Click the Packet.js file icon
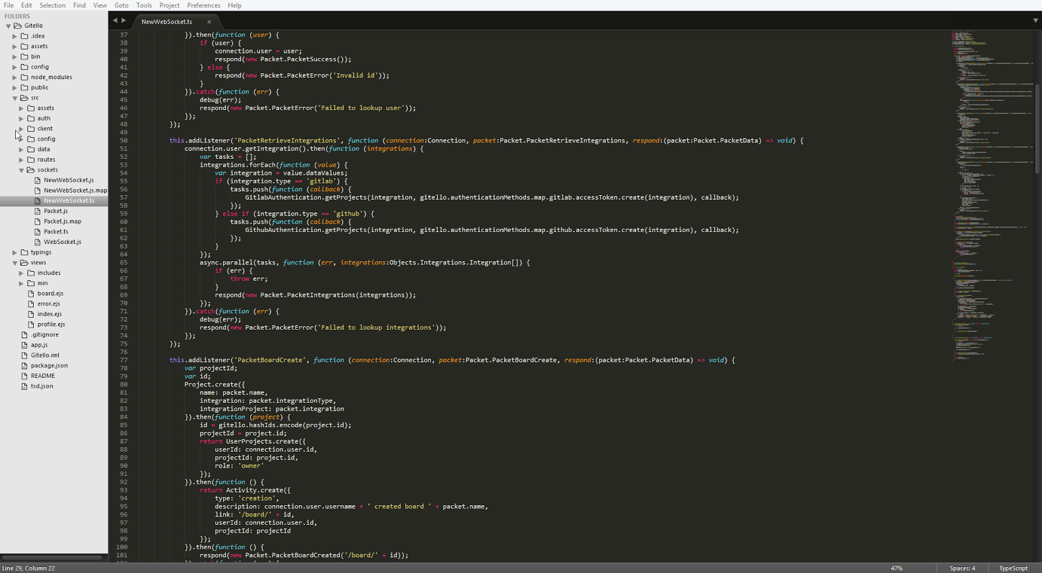This screenshot has height=573, width=1042. click(x=38, y=211)
